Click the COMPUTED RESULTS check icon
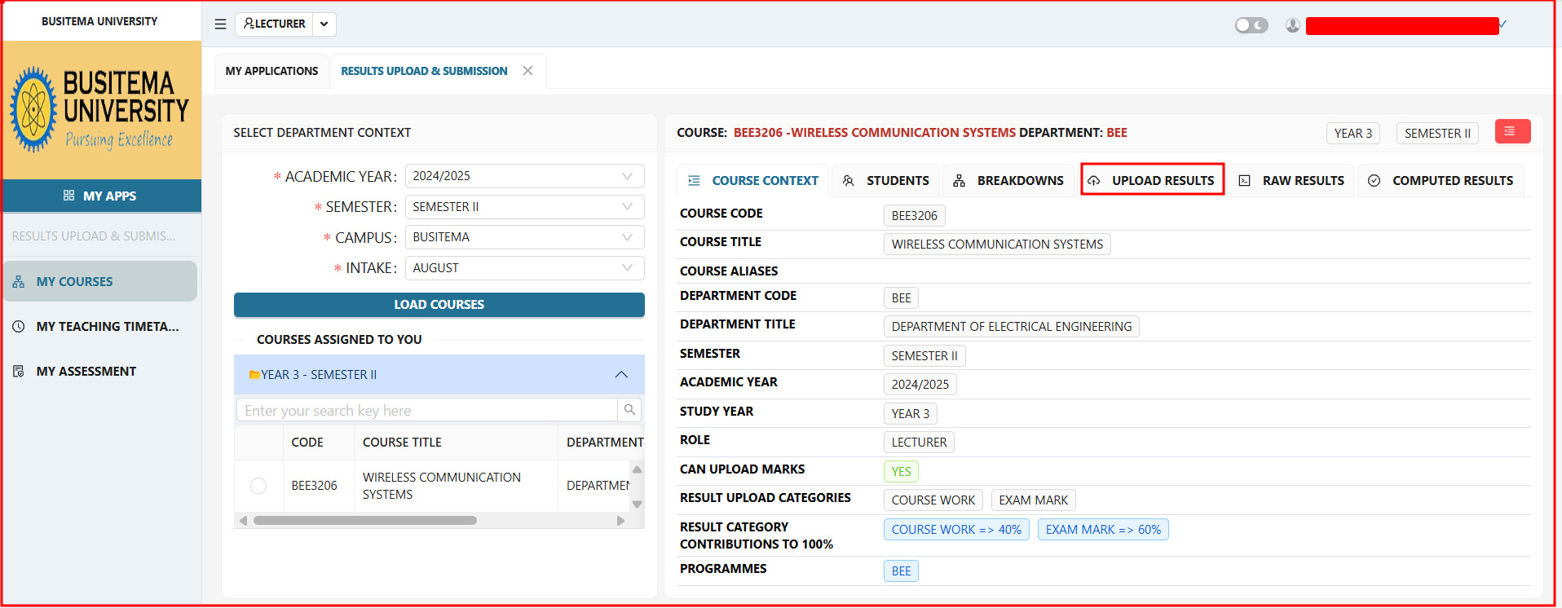 click(x=1374, y=180)
